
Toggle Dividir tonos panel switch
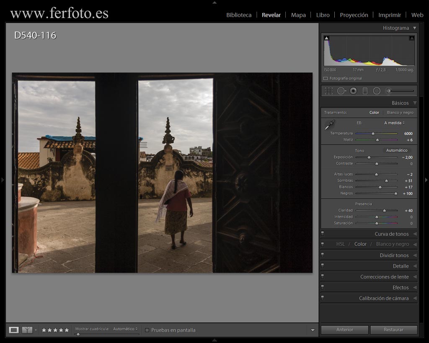click(323, 255)
